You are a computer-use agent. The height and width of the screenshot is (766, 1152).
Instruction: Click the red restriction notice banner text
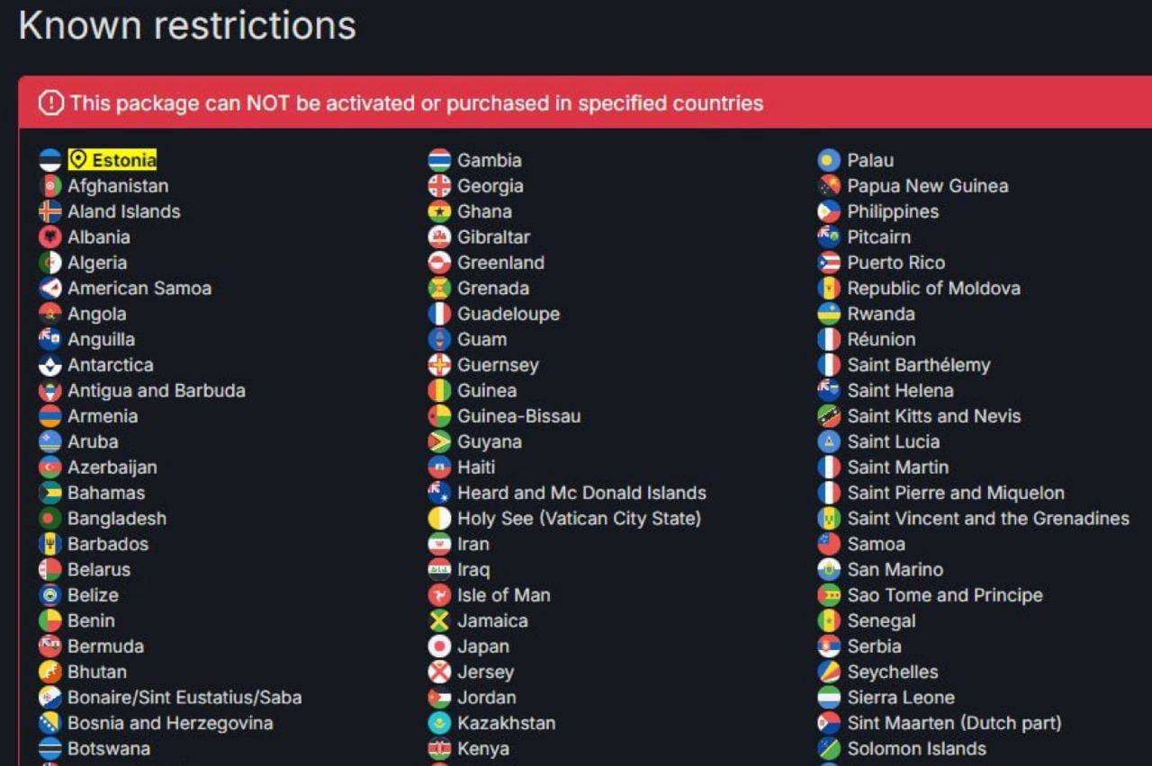(x=417, y=103)
